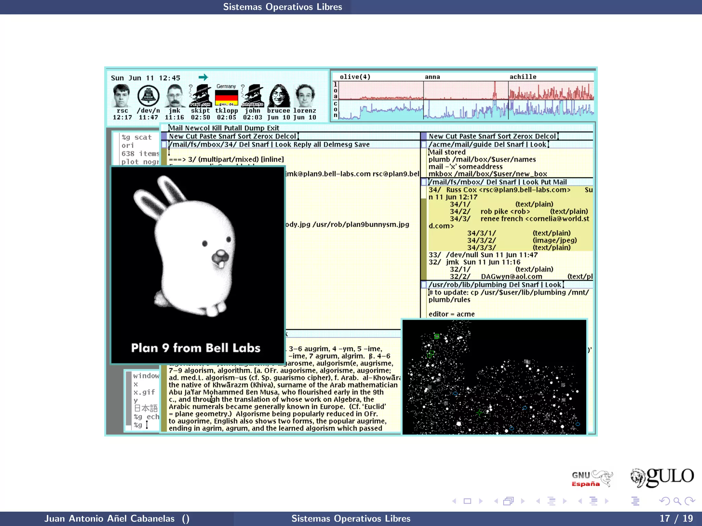This screenshot has width=702, height=526.
Task: Click the rsc face icon
Action: [122, 96]
